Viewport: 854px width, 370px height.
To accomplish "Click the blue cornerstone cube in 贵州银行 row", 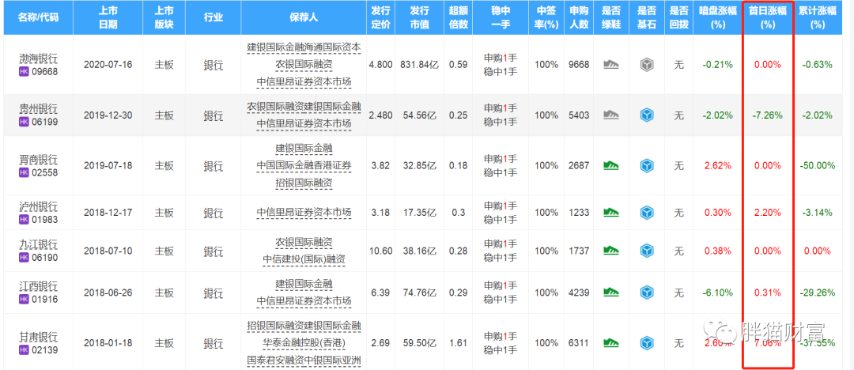I will coord(646,115).
